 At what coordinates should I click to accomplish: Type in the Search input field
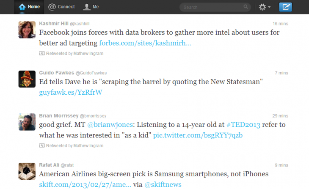pos(210,7)
